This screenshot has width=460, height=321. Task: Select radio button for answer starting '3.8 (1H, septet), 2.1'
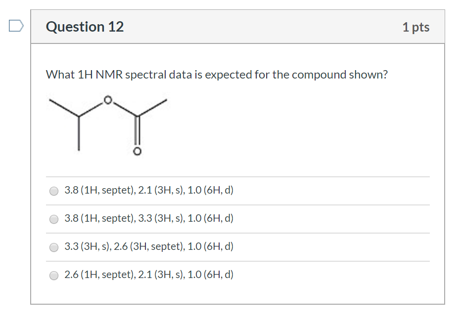point(53,191)
